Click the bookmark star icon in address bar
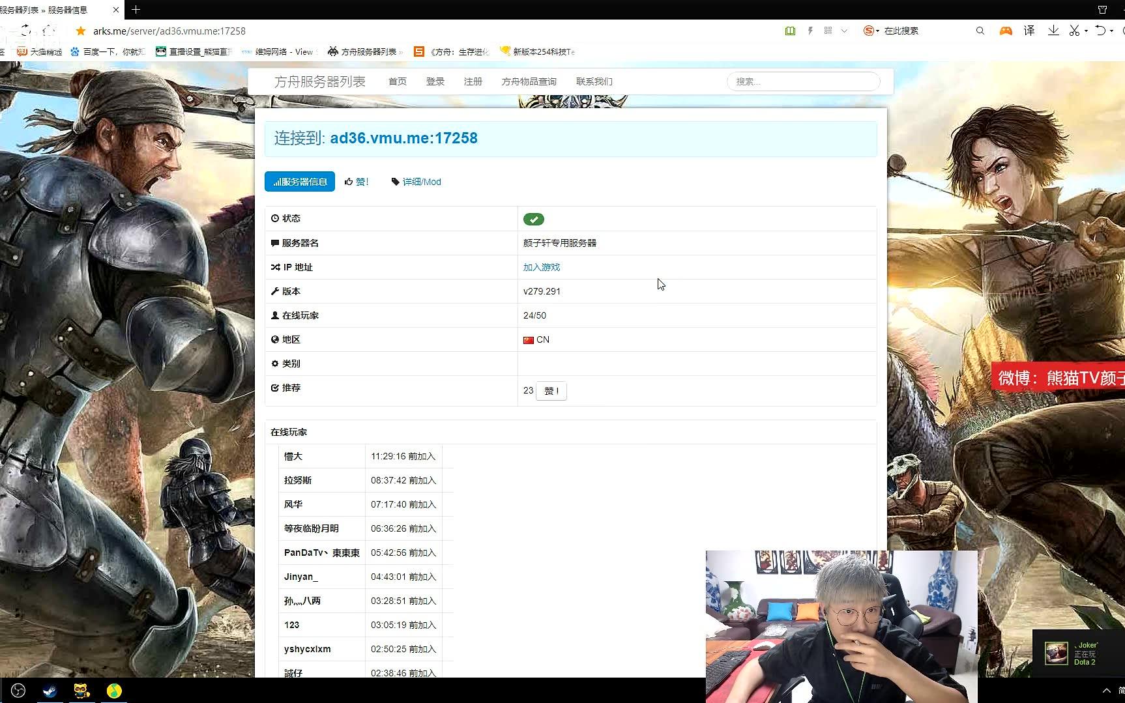1125x703 pixels. (81, 31)
